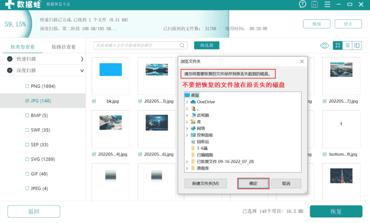Select 回收站 in folder tree
This screenshot has height=223, width=370.
click(202, 142)
